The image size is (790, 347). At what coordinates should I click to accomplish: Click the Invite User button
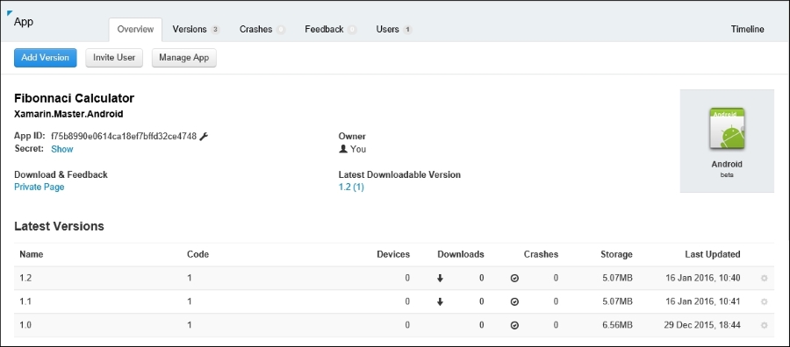tap(114, 58)
